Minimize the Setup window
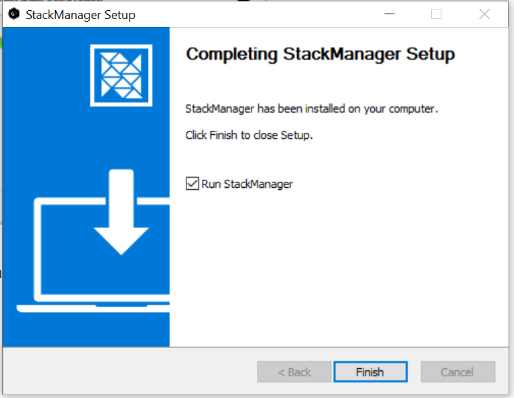 (389, 14)
